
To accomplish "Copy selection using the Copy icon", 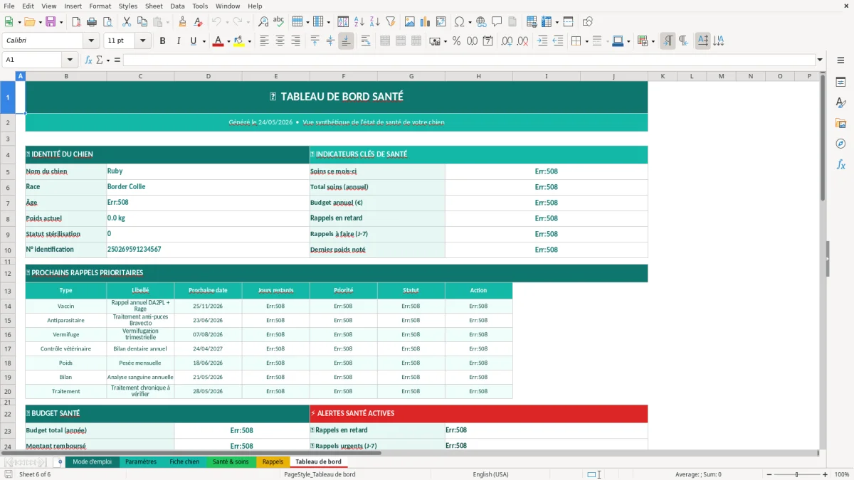I will (142, 22).
